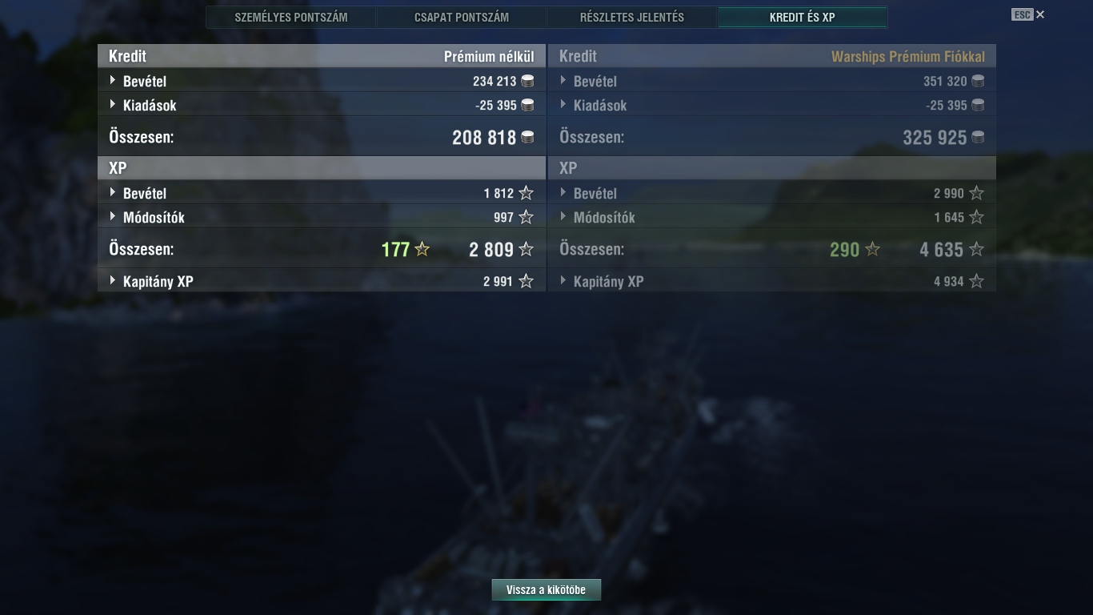The image size is (1093, 615).
Task: Click the Vissza a kikötőbe button
Action: 546,590
